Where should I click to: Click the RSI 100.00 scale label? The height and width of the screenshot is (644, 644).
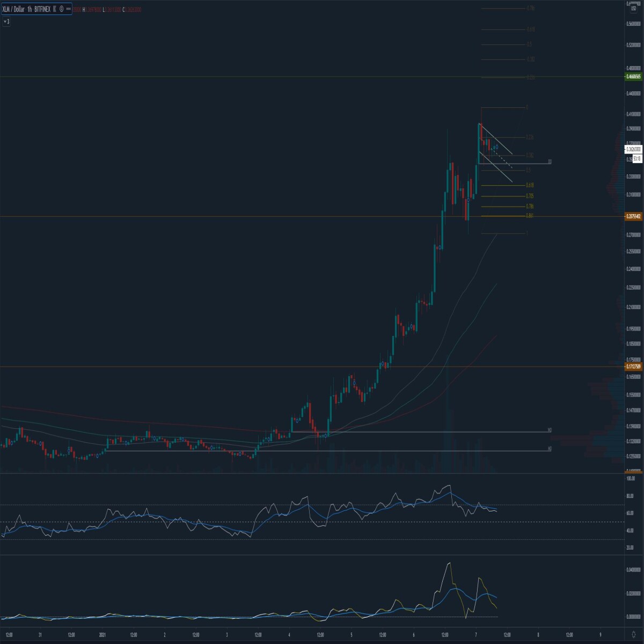pyautogui.click(x=631, y=478)
